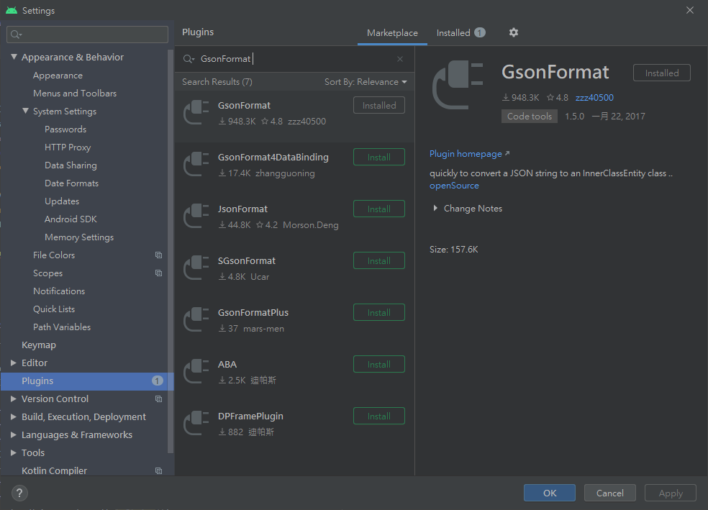The width and height of the screenshot is (708, 510).
Task: Select the Path Variables settings item
Action: pyautogui.click(x=62, y=327)
